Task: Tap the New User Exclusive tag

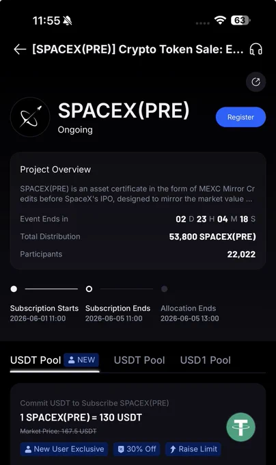Action: tap(64, 449)
